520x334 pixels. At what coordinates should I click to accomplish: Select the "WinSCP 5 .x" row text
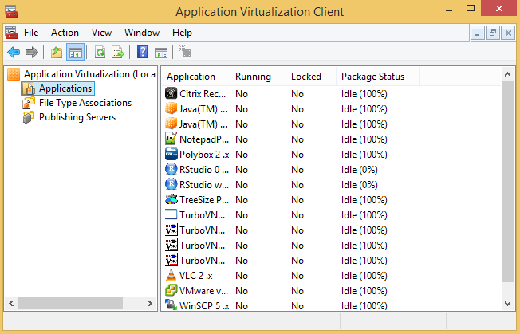click(x=204, y=305)
